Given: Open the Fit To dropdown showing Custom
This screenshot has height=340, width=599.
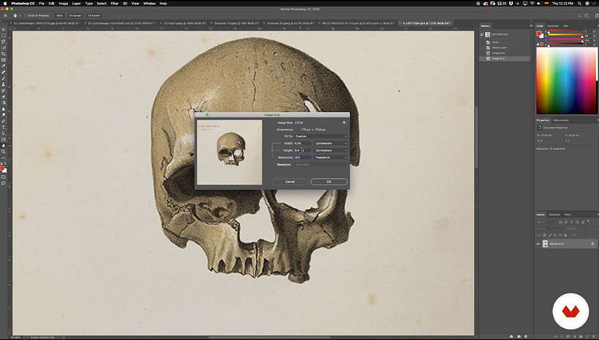Looking at the screenshot, I should pyautogui.click(x=321, y=136).
